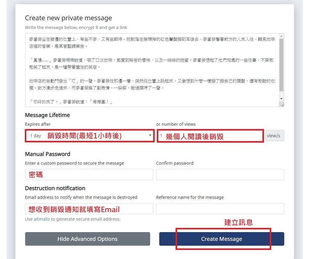Image resolution: width=310 pixels, height=259 pixels.
Task: Click the 'view/s' suffix label
Action: [x=274, y=136]
